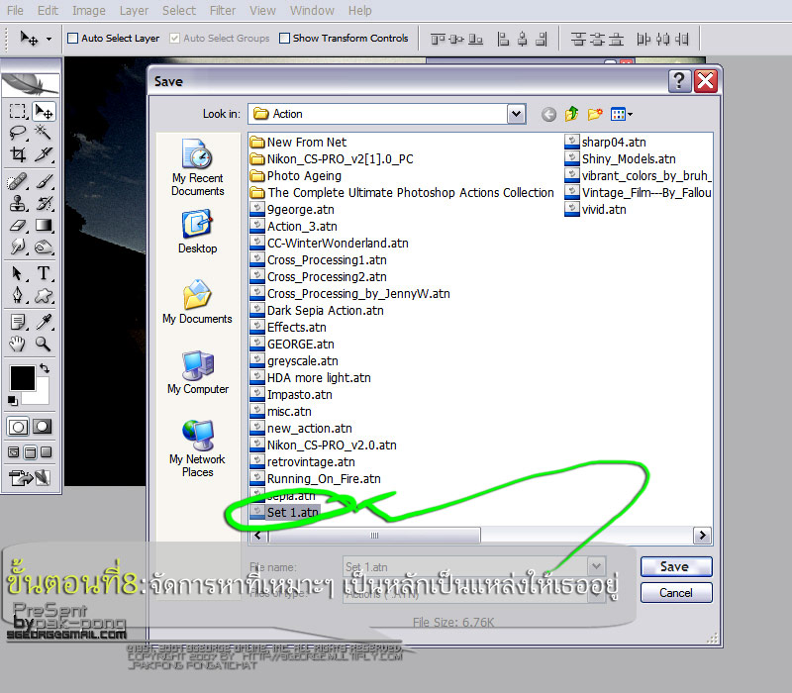
Task: Toggle Auto Select Groups checkbox
Action: tap(174, 38)
